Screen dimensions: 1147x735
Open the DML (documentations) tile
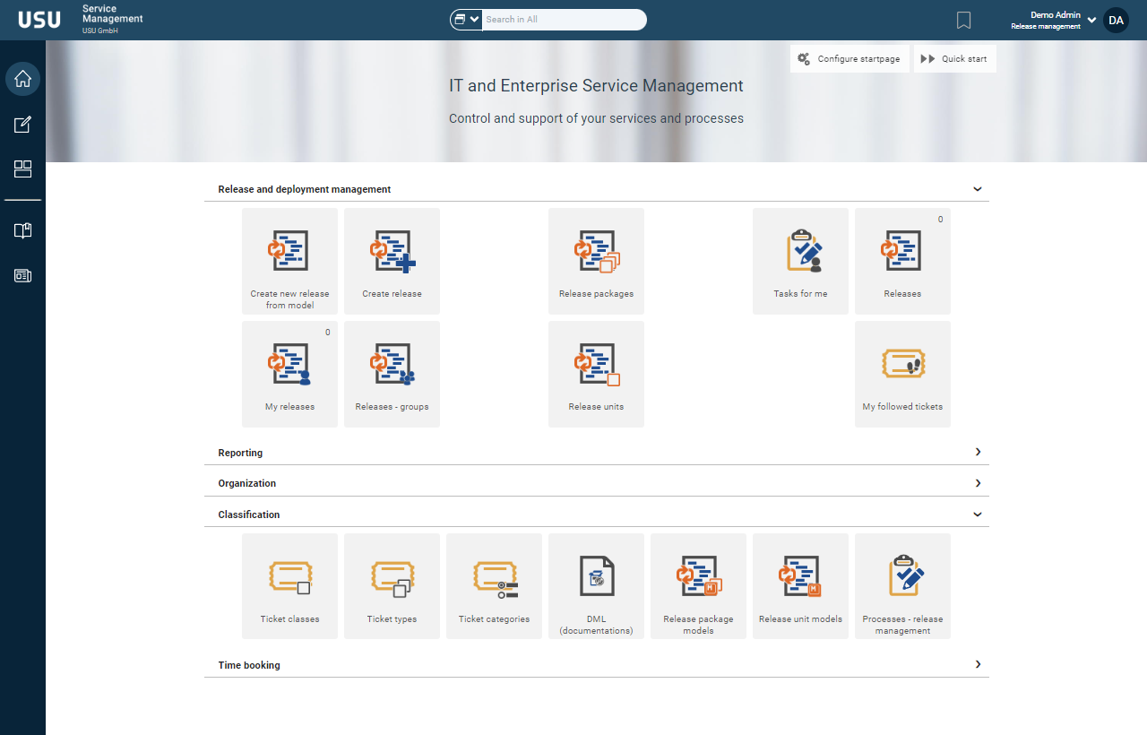596,586
